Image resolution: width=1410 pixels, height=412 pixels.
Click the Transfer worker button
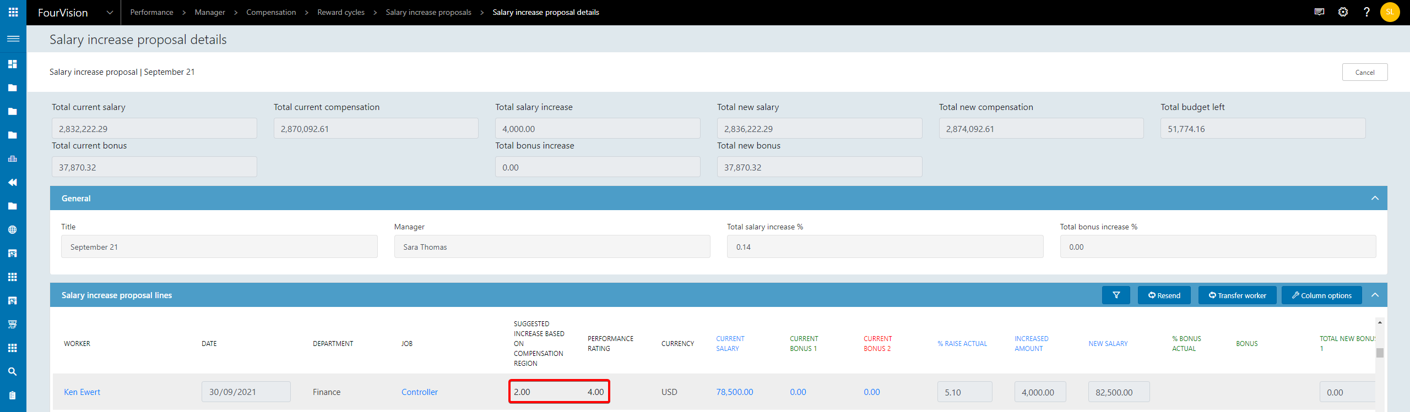1238,295
